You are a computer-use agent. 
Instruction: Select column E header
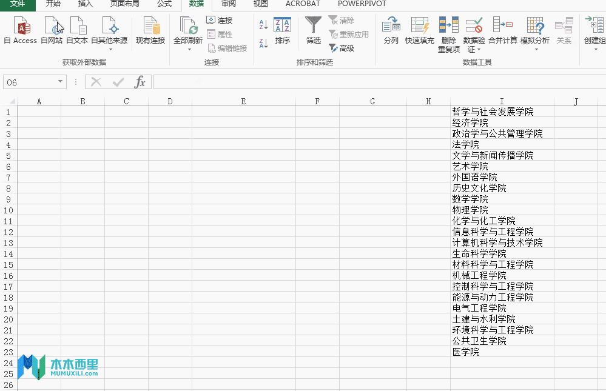[243, 101]
